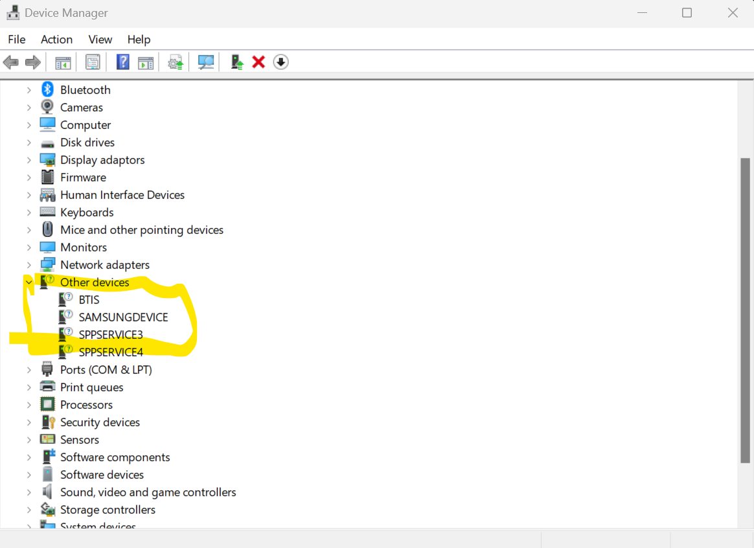This screenshot has height=548, width=754.
Task: Click the Cameras webcam icon
Action: click(47, 107)
